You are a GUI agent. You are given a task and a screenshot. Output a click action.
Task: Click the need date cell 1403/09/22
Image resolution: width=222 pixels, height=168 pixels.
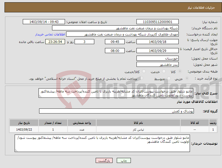click(x=24, y=130)
